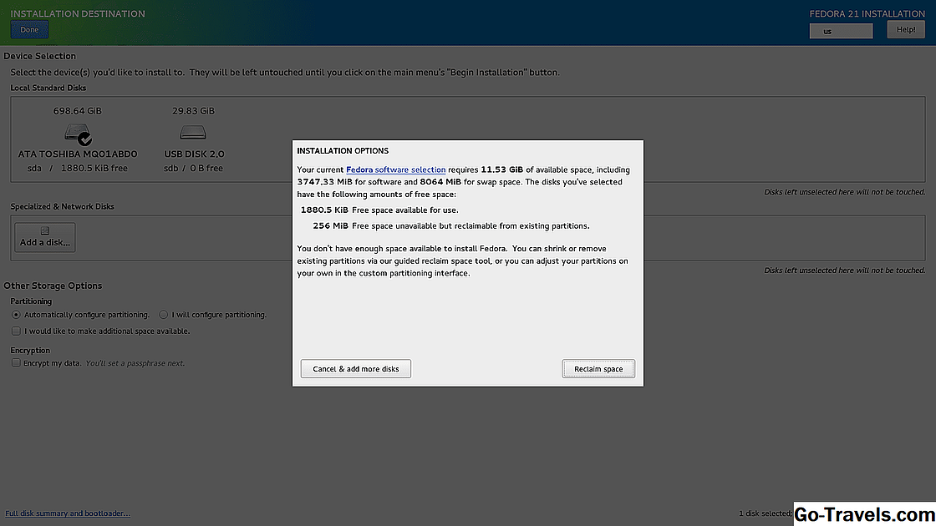Click the 'sda / 1880.5 KiB free' text
Viewport: 936px width, 526px height.
[x=78, y=168]
